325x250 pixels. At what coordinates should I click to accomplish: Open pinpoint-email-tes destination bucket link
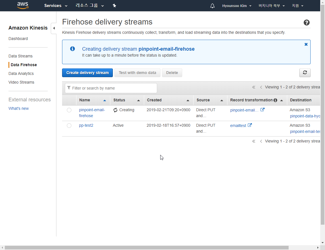305,131
